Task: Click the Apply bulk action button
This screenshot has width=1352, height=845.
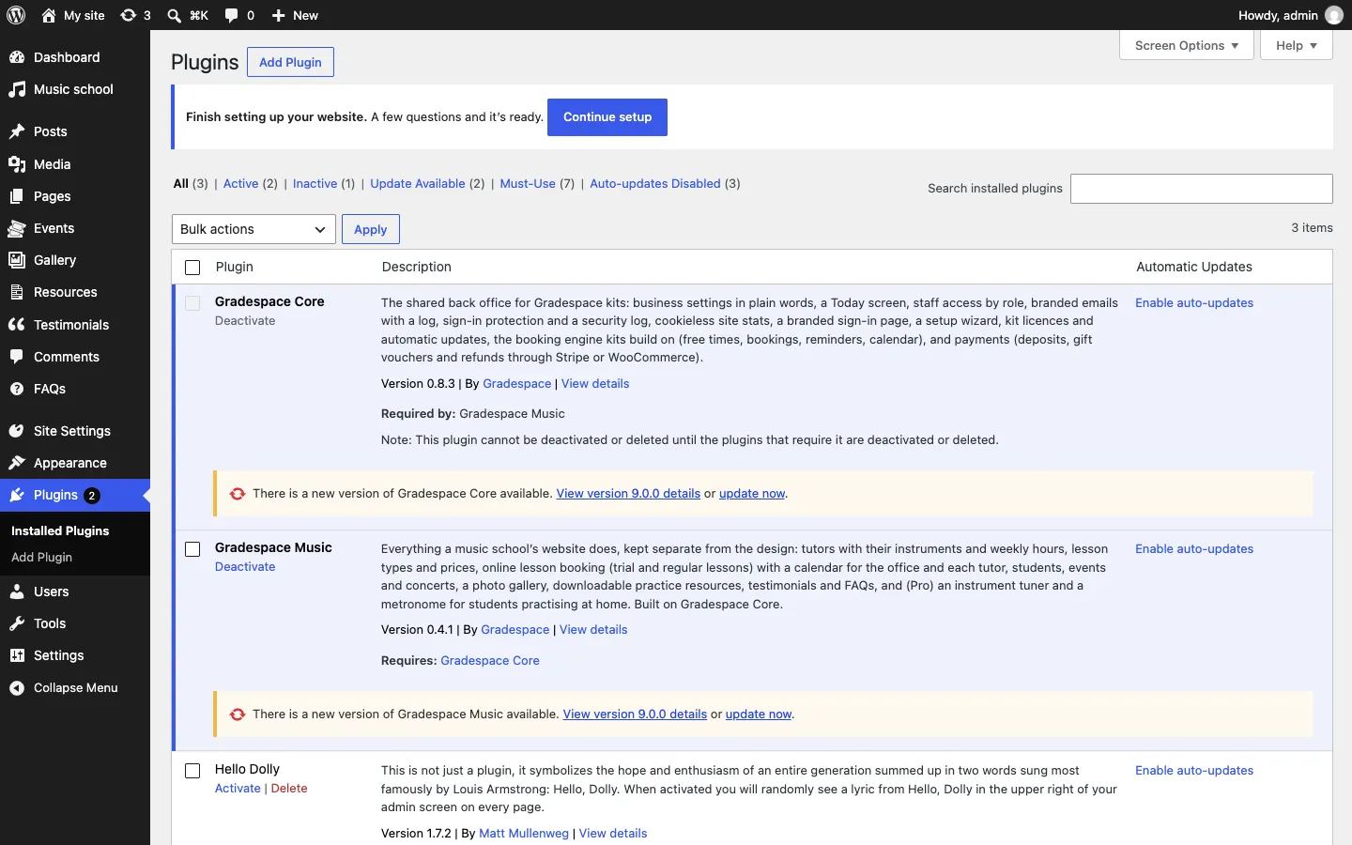Action: [x=371, y=229]
